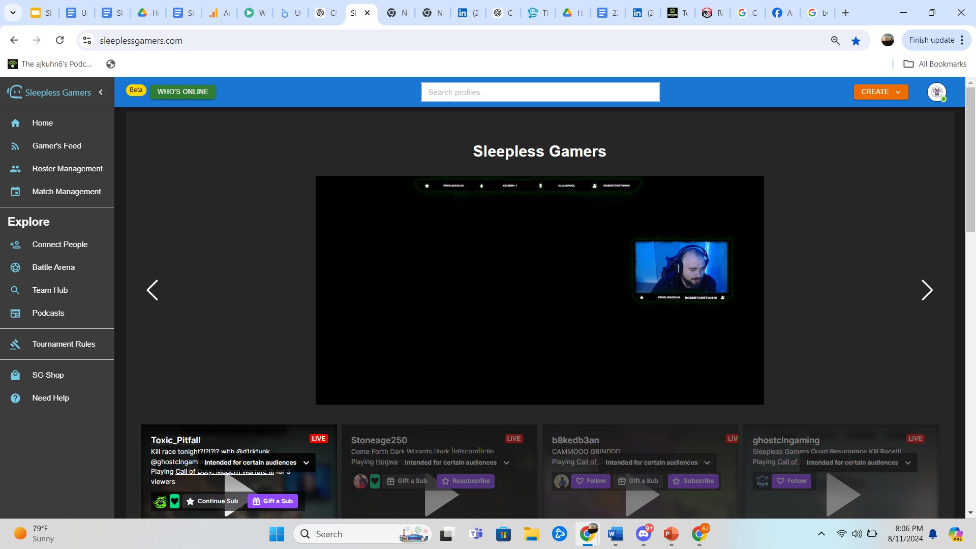Open Match Management page
The height and width of the screenshot is (549, 976).
pyautogui.click(x=66, y=192)
